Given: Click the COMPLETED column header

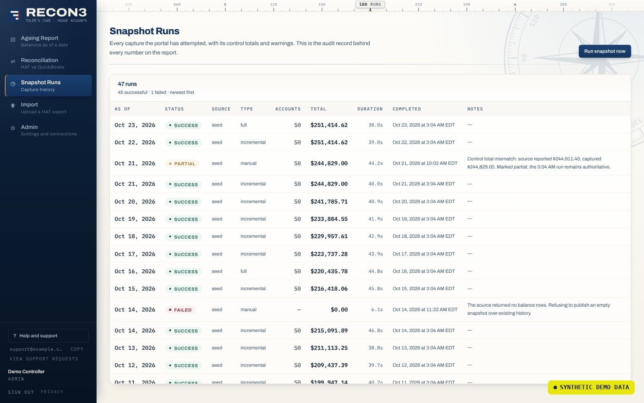Looking at the screenshot, I should (x=407, y=109).
